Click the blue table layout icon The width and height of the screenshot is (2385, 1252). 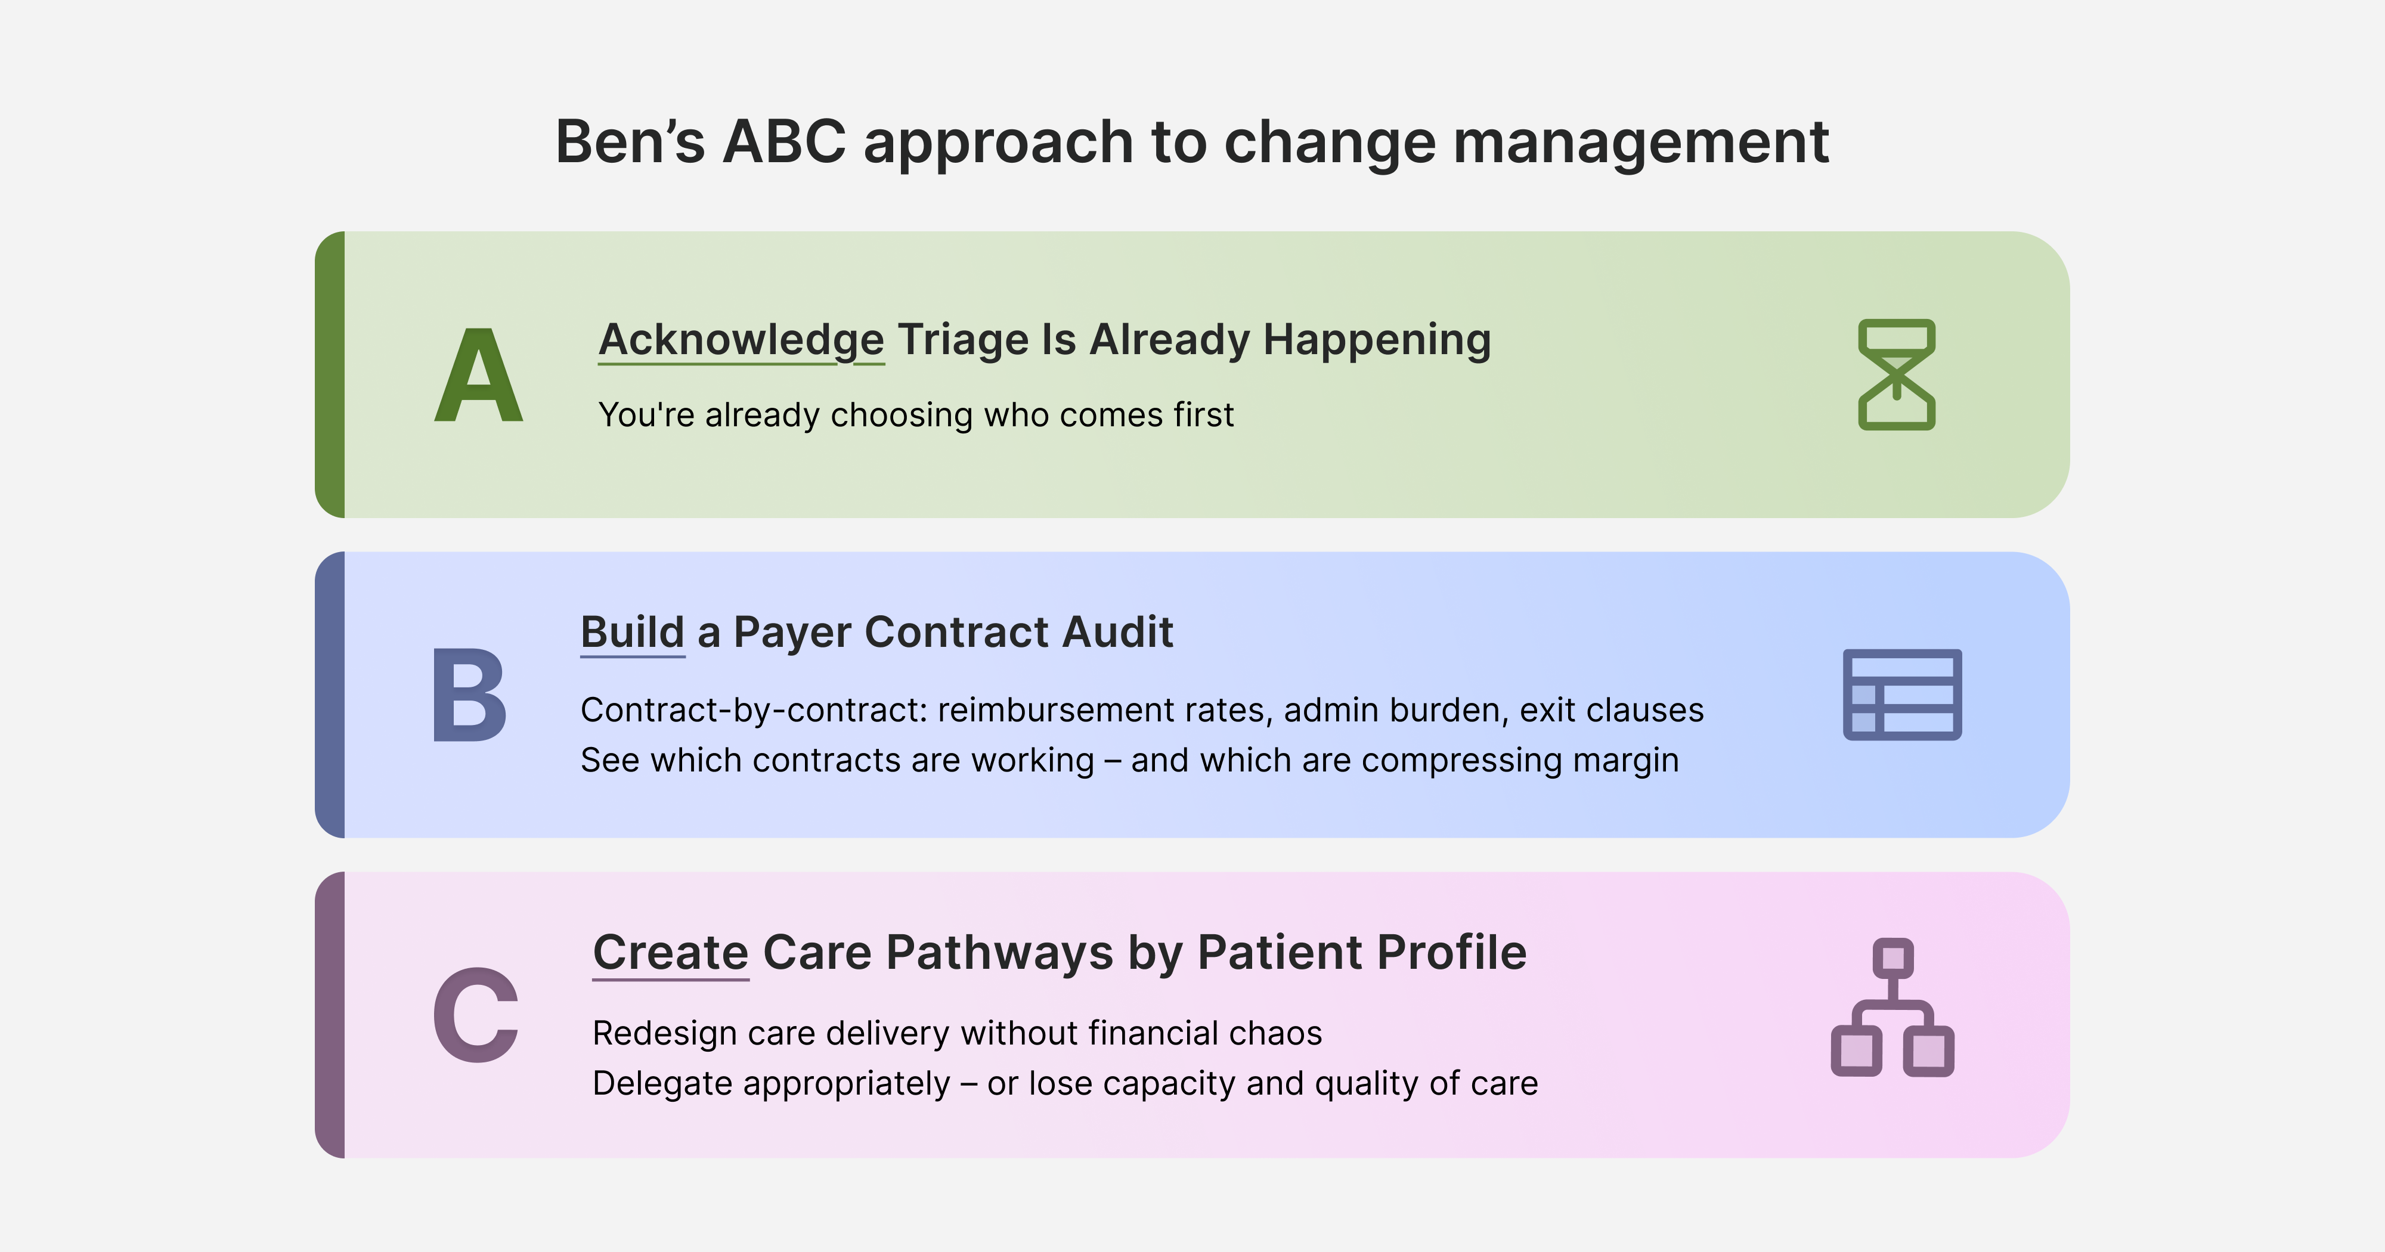click(x=1901, y=695)
